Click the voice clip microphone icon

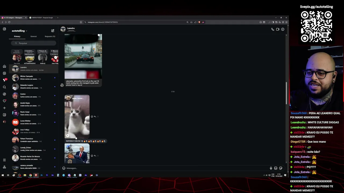click(x=271, y=168)
